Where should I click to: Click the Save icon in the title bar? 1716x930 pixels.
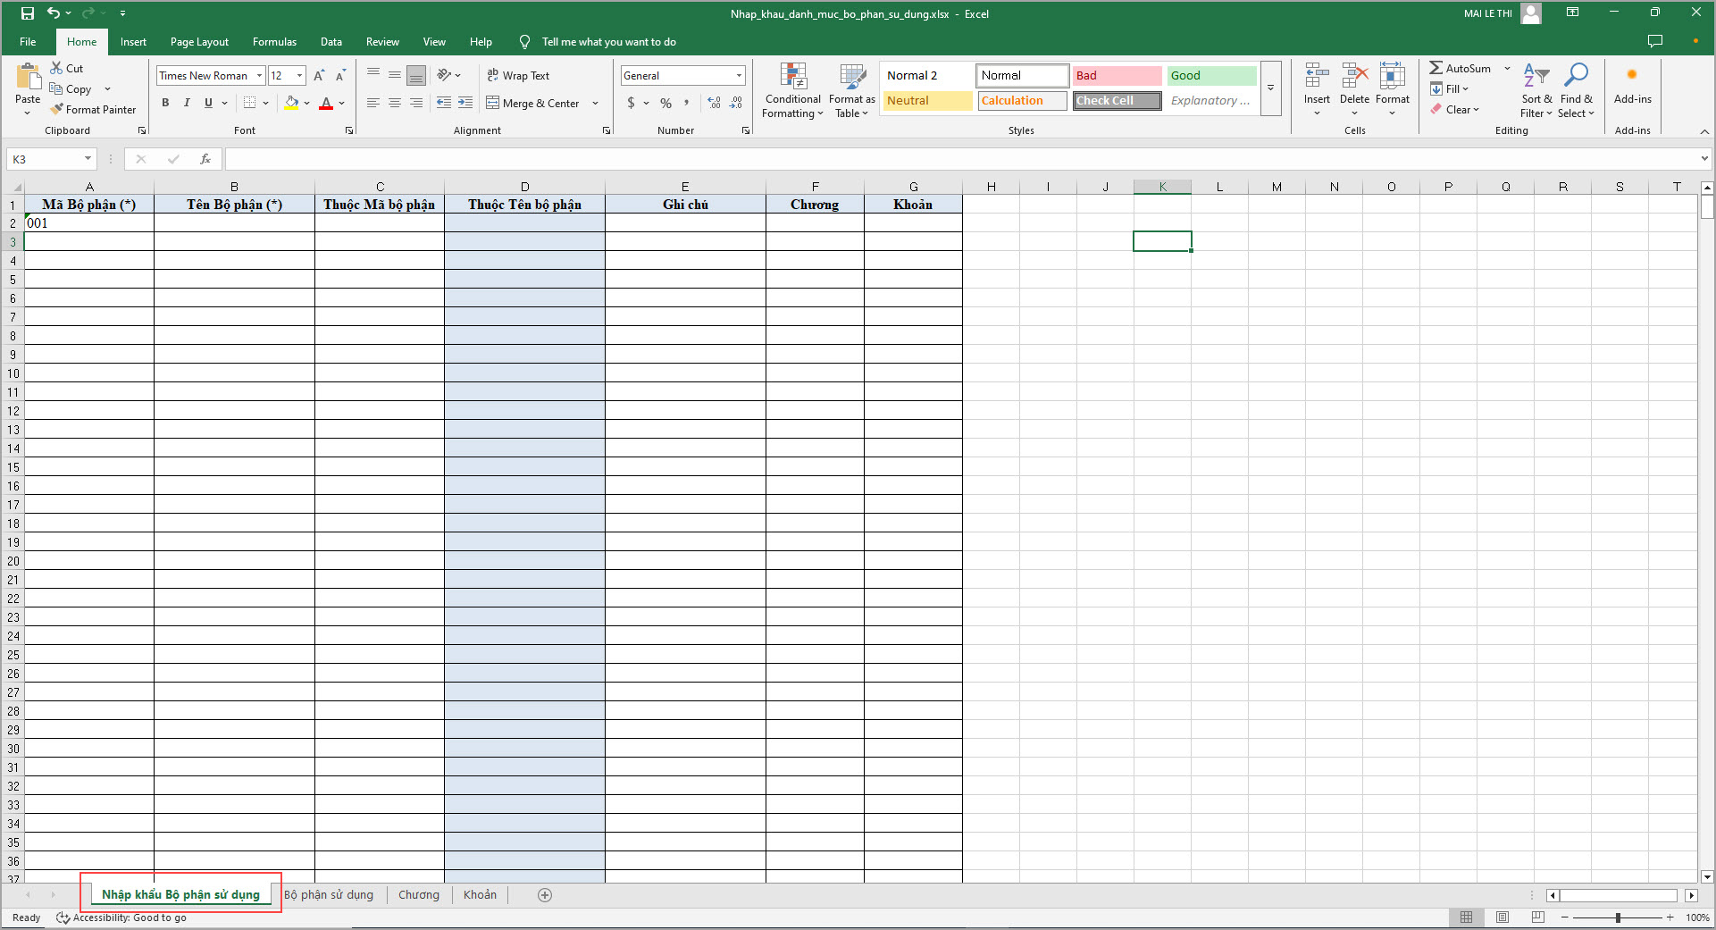(x=28, y=13)
